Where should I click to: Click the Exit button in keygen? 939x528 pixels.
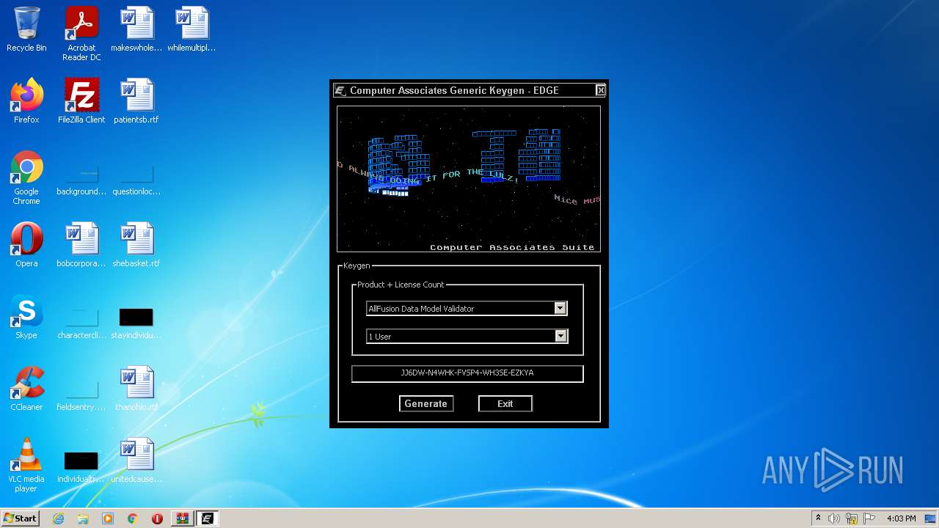tap(505, 403)
